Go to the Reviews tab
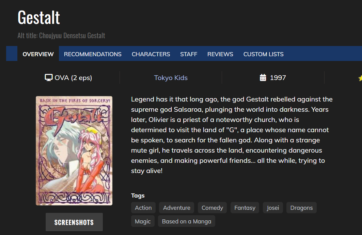Image resolution: width=362 pixels, height=235 pixels. [x=220, y=54]
